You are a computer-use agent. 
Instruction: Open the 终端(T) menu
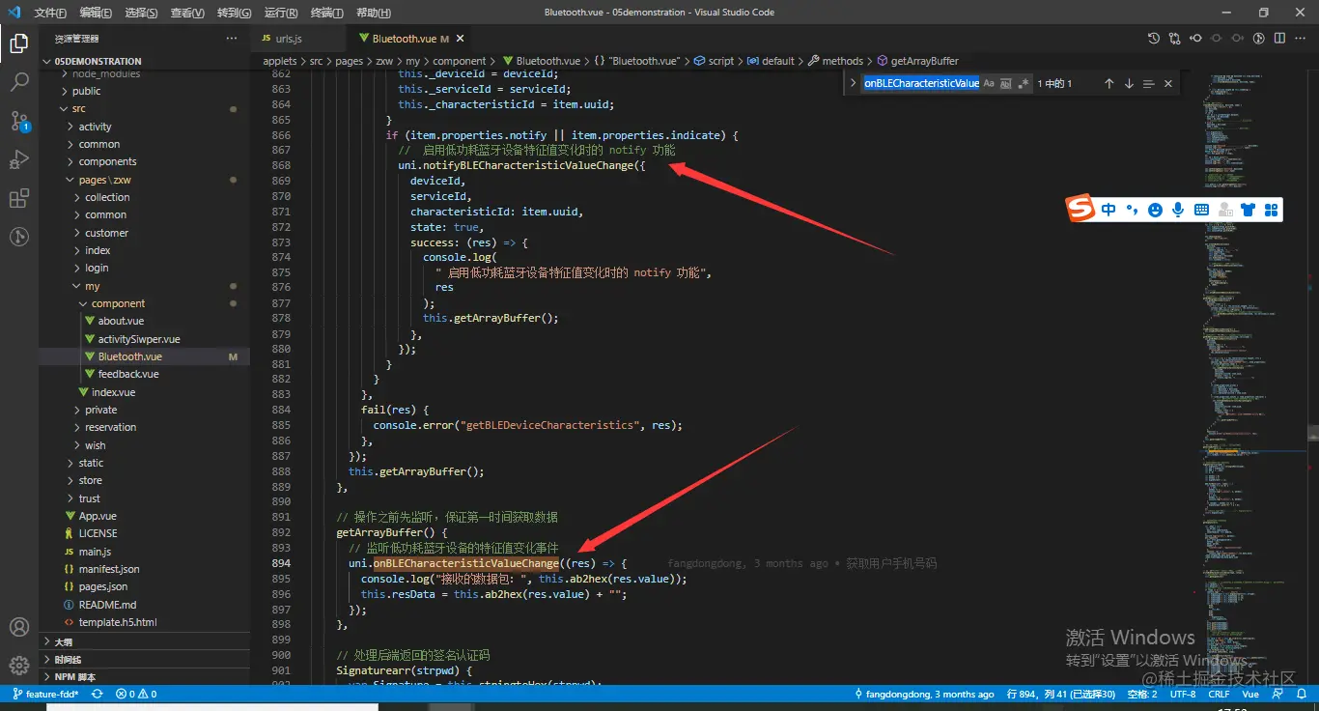[x=326, y=13]
